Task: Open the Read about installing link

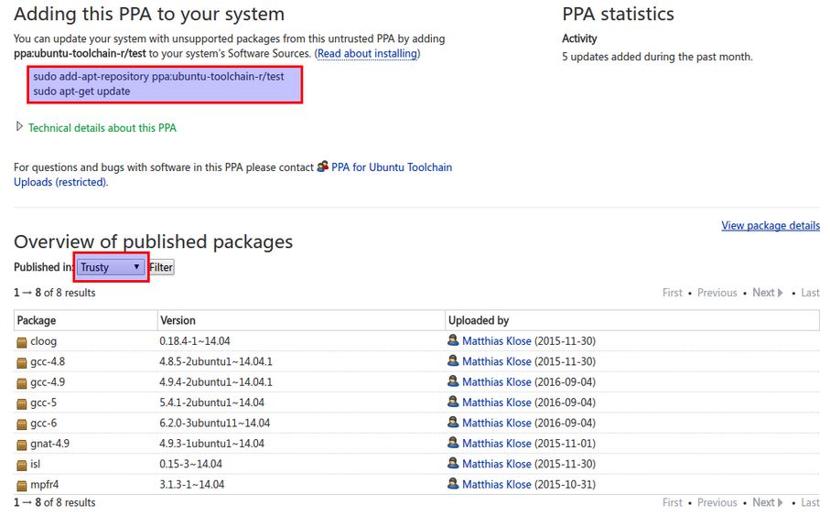Action: tap(367, 54)
